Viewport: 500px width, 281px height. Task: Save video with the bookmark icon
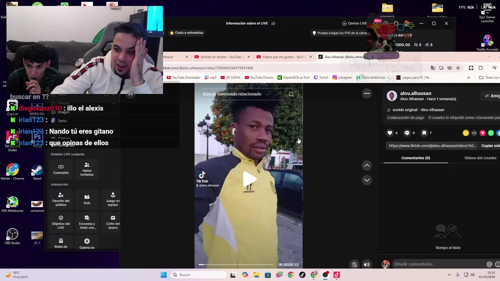click(424, 133)
